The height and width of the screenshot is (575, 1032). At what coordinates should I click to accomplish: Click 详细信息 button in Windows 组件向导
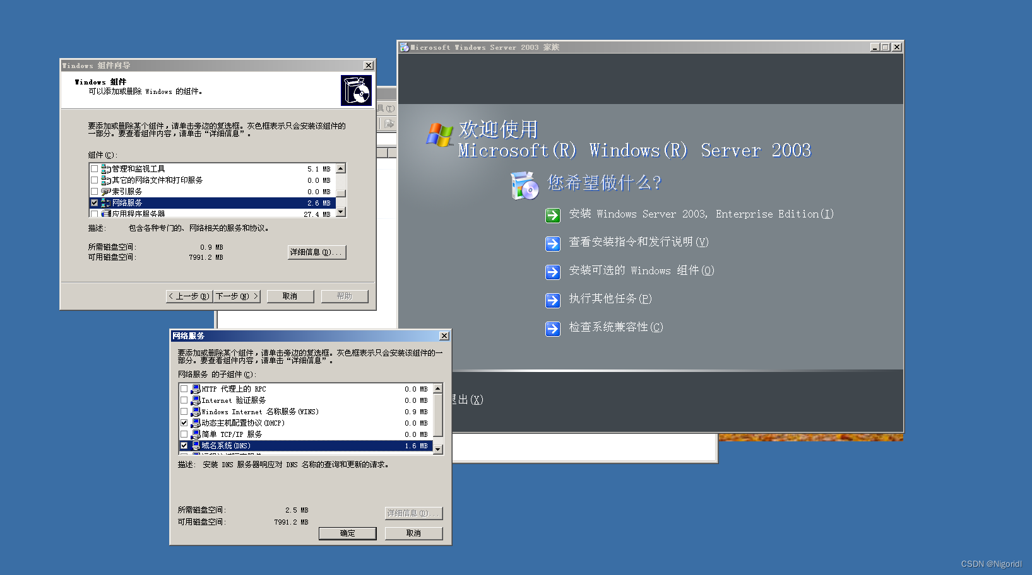click(317, 252)
